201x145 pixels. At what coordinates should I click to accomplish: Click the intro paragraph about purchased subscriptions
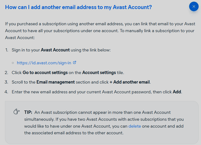click(x=100, y=31)
